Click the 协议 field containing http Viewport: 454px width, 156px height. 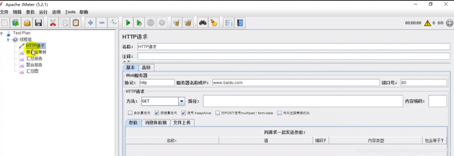[x=157, y=83]
